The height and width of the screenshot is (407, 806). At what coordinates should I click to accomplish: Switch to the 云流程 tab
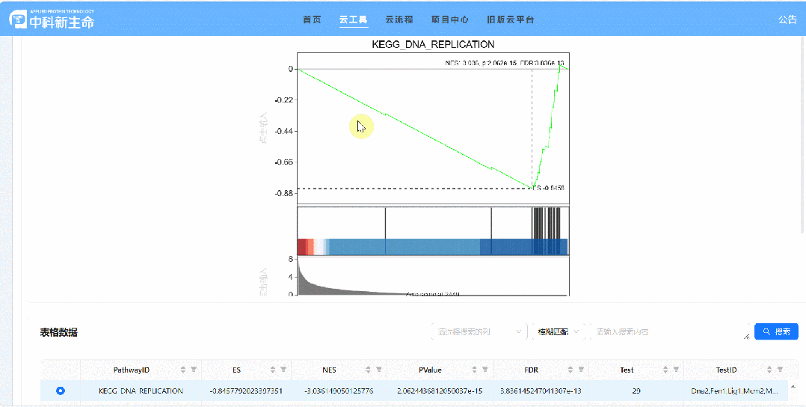[399, 19]
